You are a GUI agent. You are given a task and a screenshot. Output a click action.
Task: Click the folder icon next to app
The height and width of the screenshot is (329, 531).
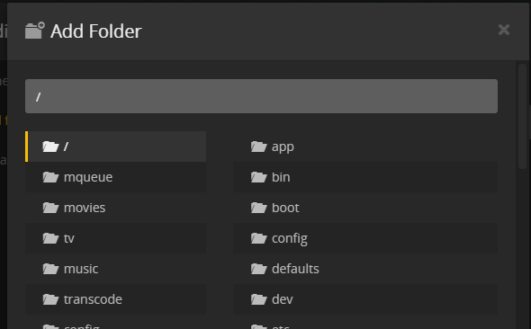(259, 147)
